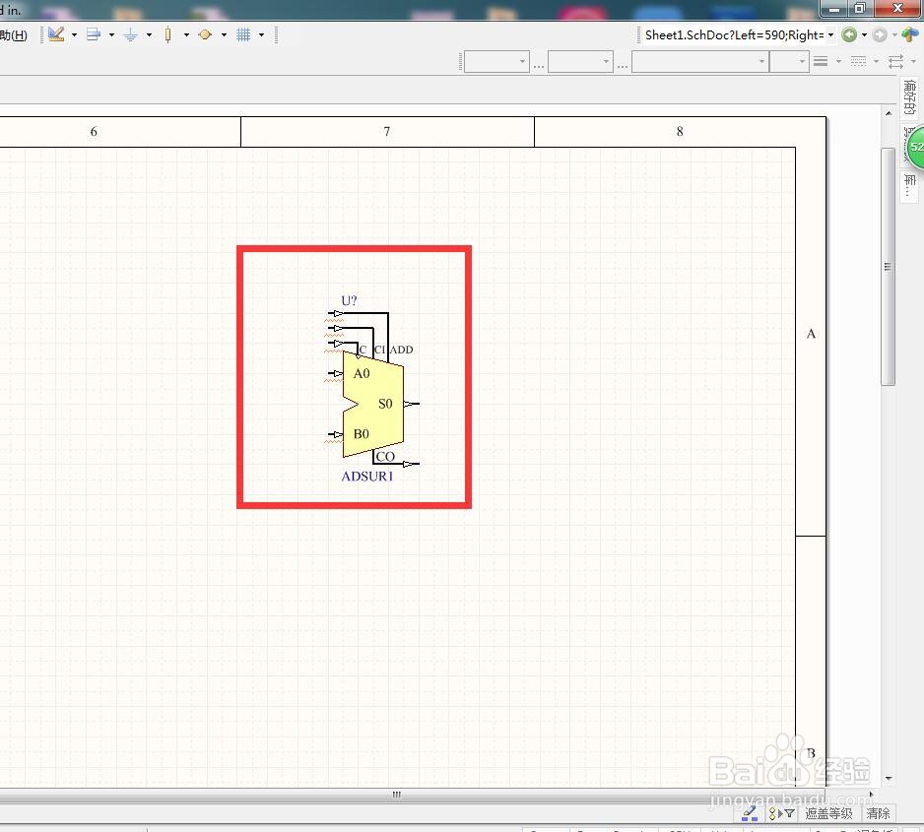Screen dimensions: 924x832
Task: Click the CO carry-out pin label
Action: [x=385, y=456]
